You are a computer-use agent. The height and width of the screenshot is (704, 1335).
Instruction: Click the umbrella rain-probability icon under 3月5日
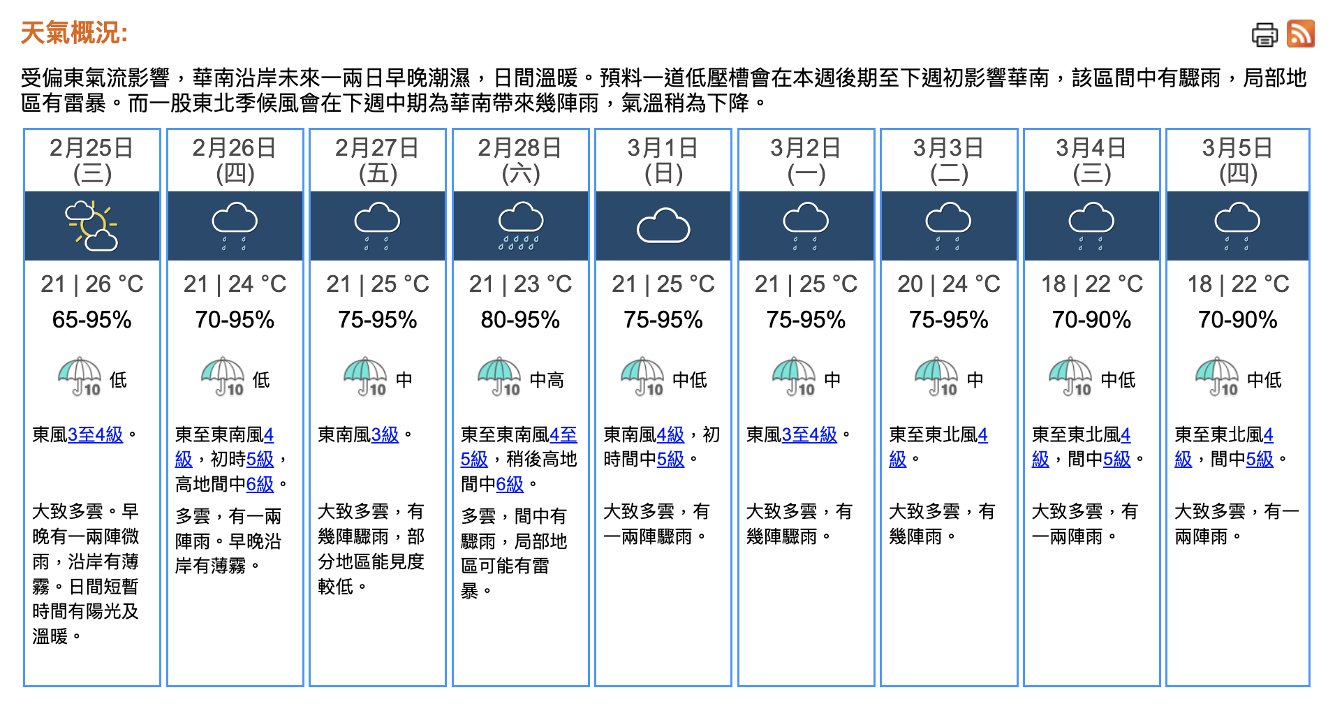(x=1217, y=377)
